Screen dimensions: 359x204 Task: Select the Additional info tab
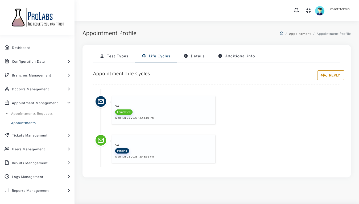coord(237,56)
